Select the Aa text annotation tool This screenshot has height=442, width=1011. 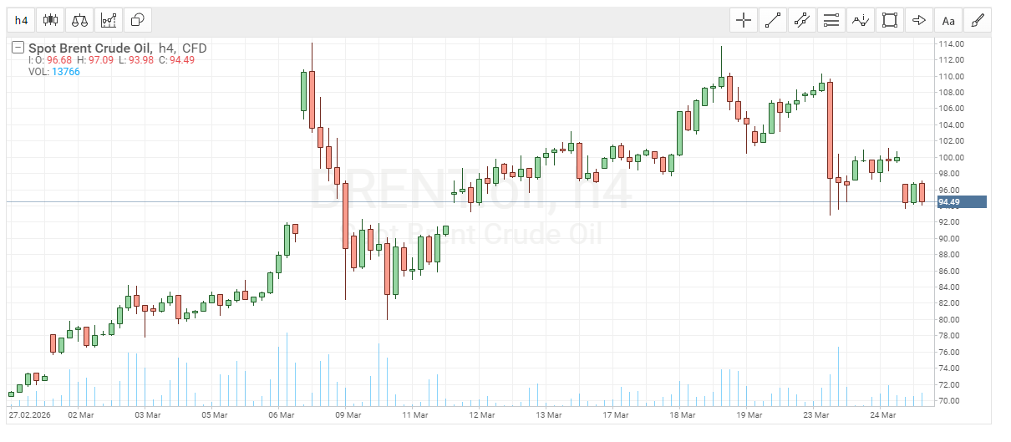tap(948, 20)
